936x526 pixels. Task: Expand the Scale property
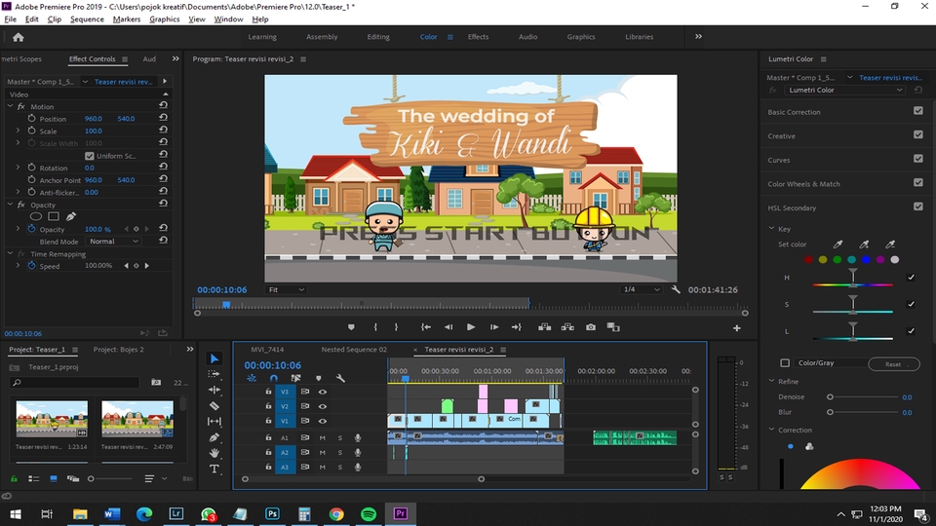tap(18, 131)
